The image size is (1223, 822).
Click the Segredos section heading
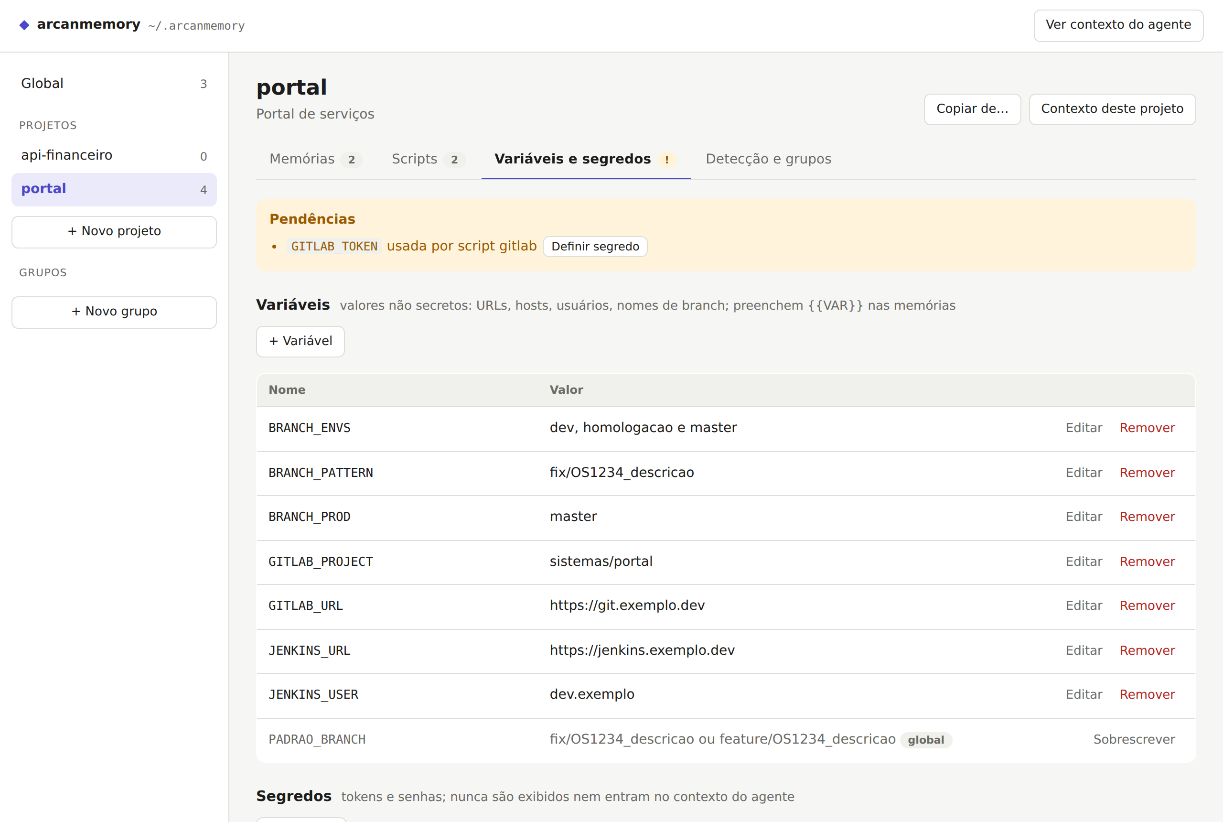click(x=293, y=796)
